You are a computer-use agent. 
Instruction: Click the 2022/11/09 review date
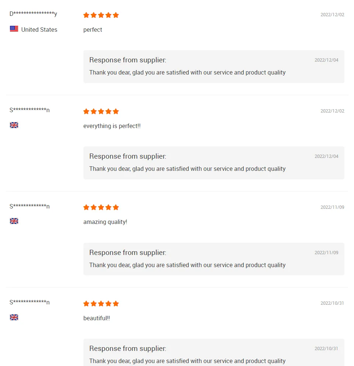(332, 207)
